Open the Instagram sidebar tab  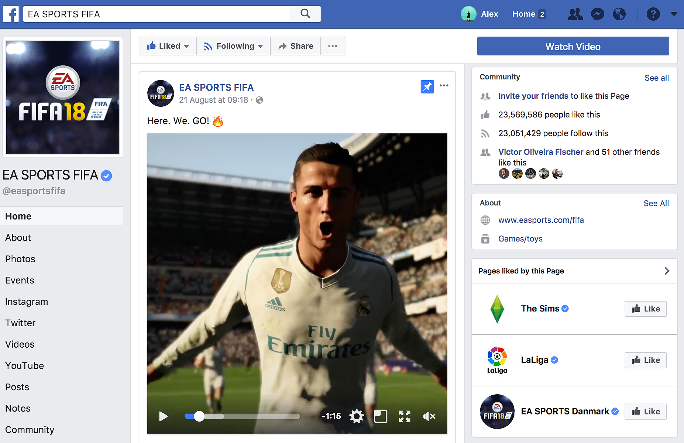(27, 302)
